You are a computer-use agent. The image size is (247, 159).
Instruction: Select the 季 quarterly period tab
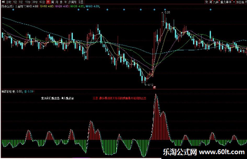(61, 2)
